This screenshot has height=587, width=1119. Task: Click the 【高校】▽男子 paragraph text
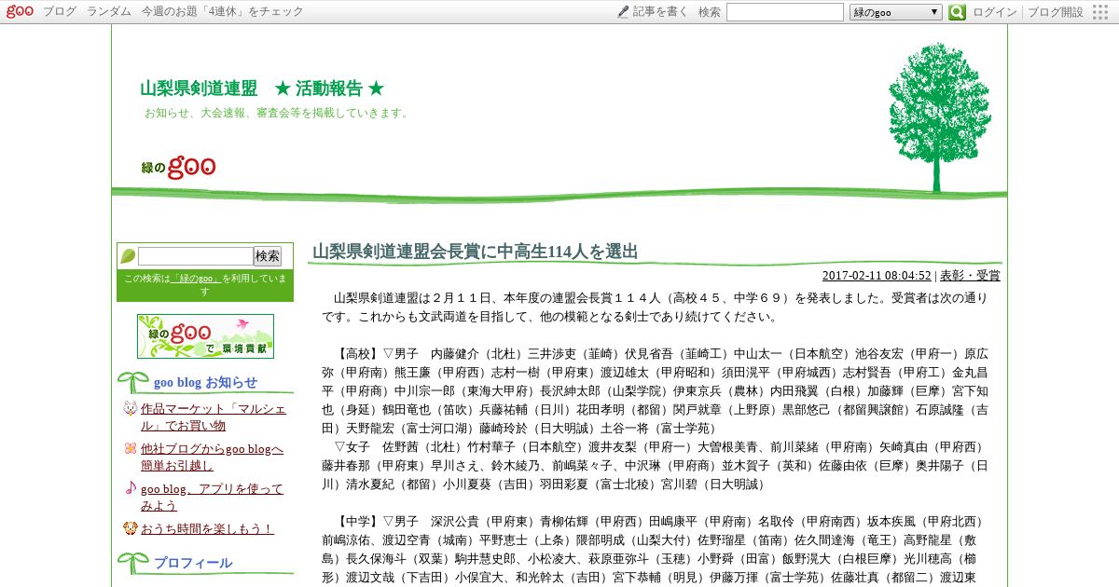656,391
